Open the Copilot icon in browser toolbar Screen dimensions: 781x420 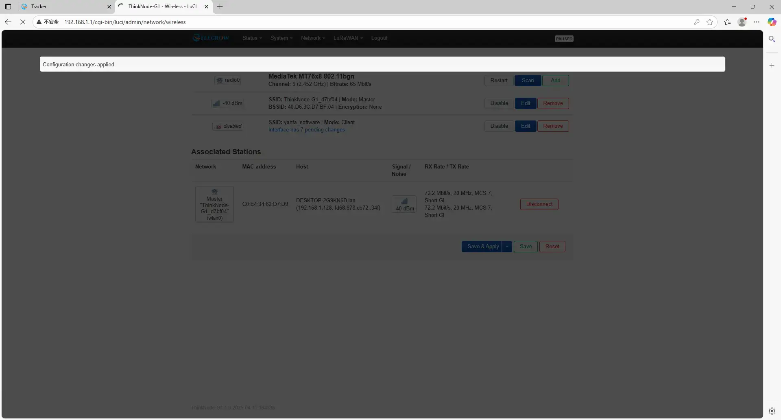(x=772, y=22)
